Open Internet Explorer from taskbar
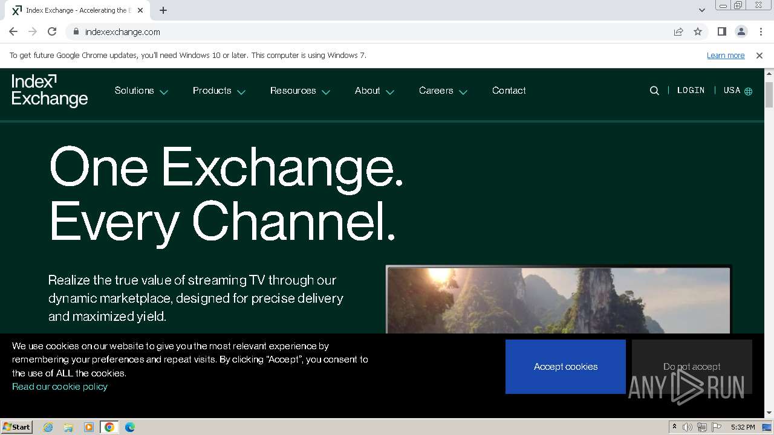The image size is (774, 435). coord(48,427)
